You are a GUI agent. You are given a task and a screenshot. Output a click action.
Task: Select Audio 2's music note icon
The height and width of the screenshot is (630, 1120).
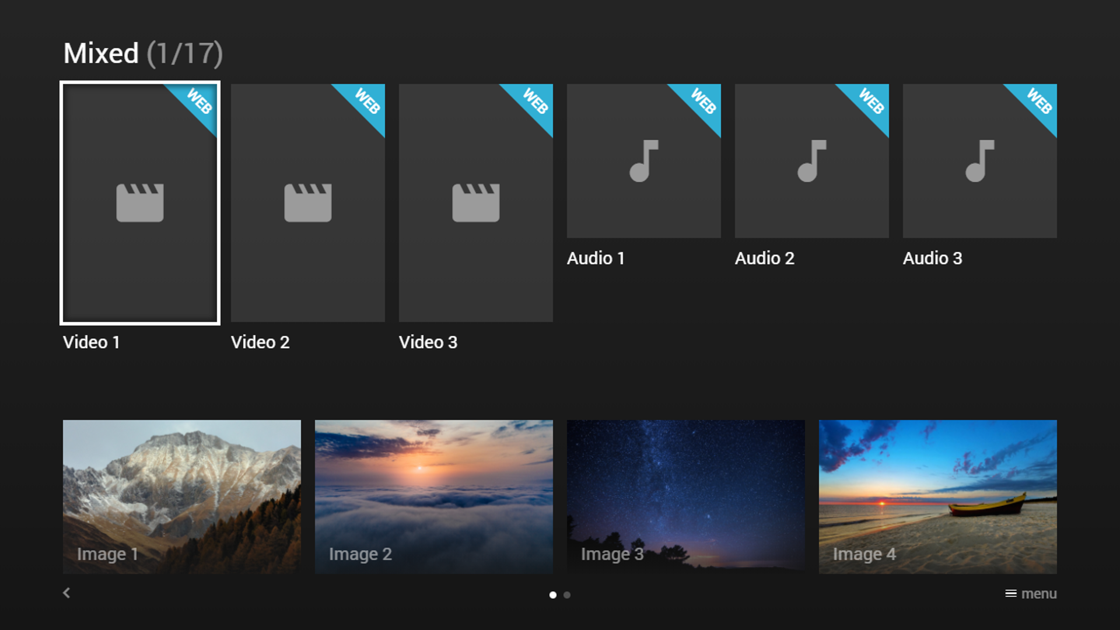tap(811, 162)
